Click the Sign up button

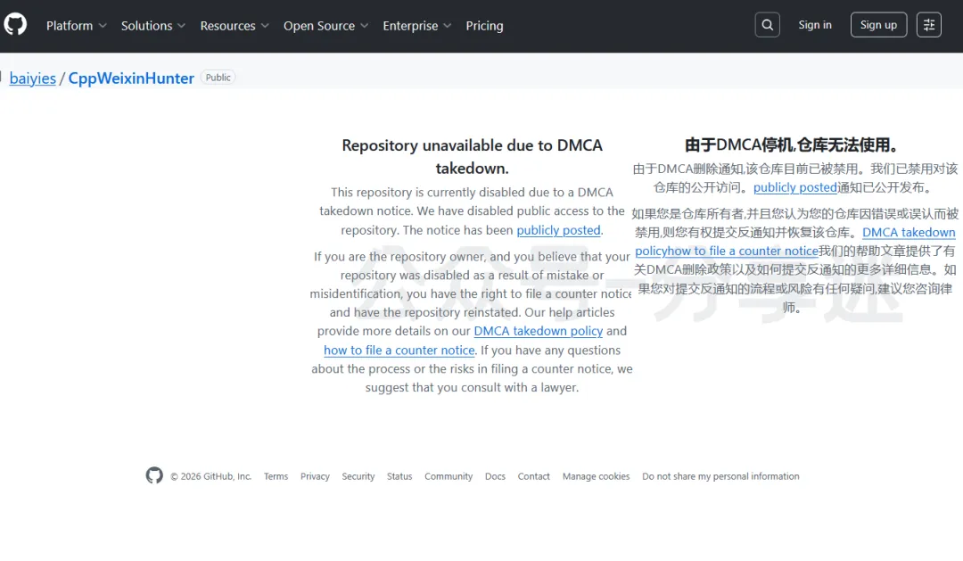[x=878, y=25]
